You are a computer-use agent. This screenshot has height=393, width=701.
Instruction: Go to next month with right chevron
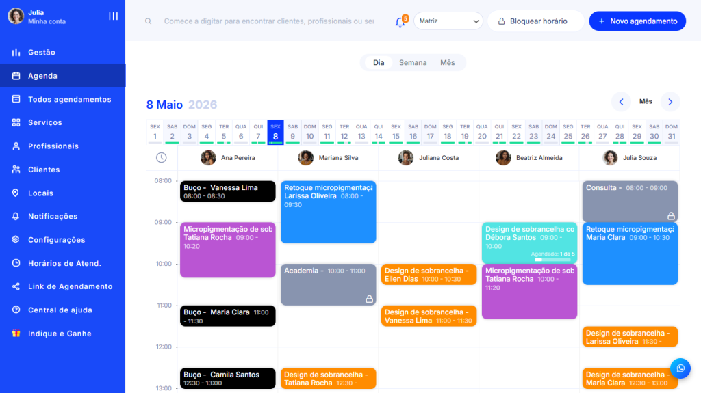point(670,102)
